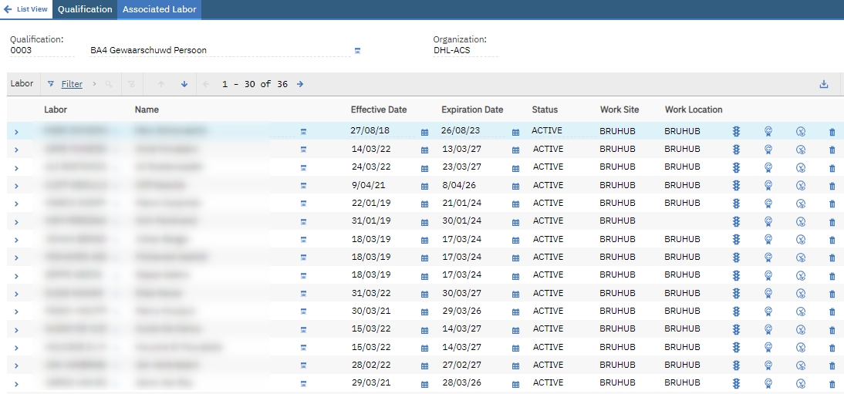Expand details of the first labor row

click(x=16, y=132)
